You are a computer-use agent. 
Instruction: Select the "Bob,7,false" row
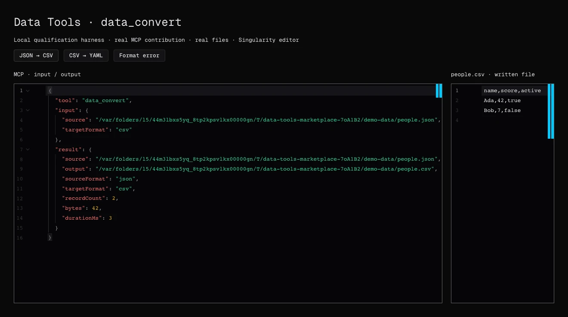click(502, 111)
